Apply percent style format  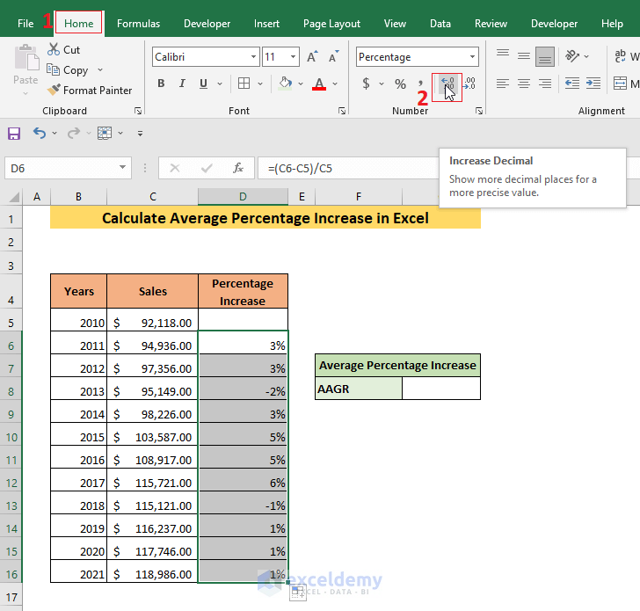click(400, 84)
